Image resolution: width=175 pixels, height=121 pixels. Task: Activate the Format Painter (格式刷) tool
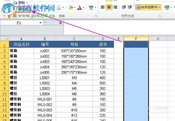pyautogui.click(x=21, y=9)
